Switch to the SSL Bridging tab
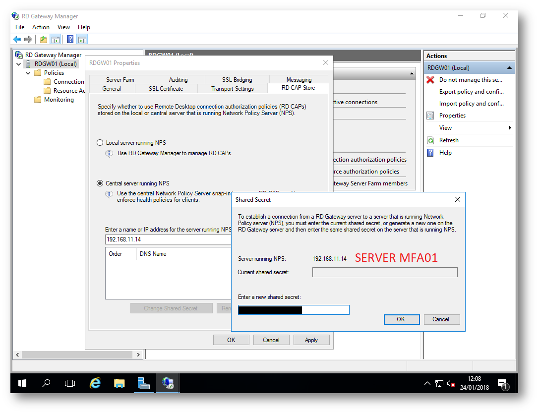This screenshot has width=539, height=414. click(237, 80)
